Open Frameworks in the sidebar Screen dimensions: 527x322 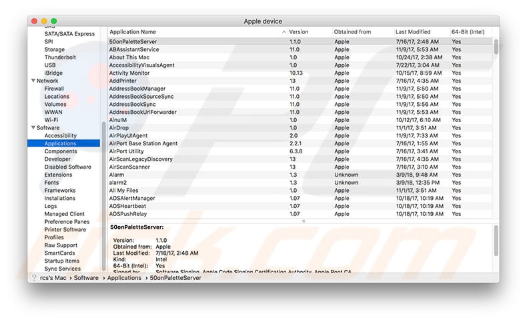tap(60, 191)
